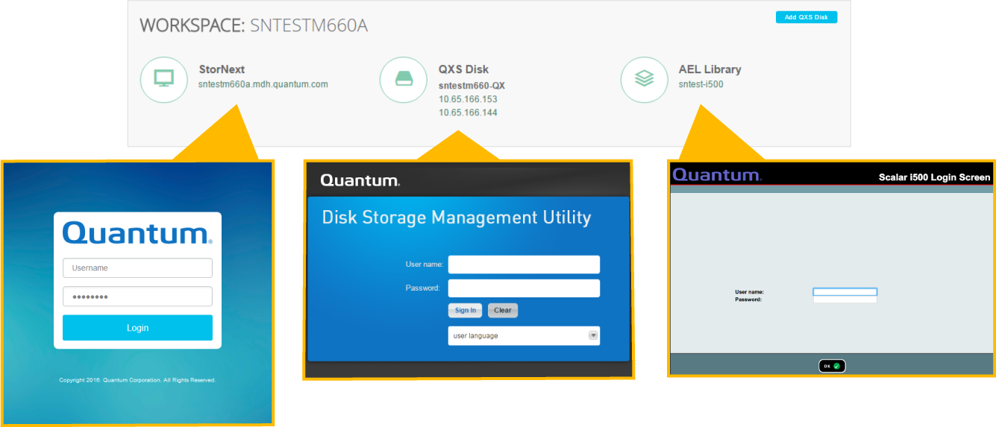Click the Scalar i500 Login Screen title
Image resolution: width=996 pixels, height=427 pixels.
[934, 177]
